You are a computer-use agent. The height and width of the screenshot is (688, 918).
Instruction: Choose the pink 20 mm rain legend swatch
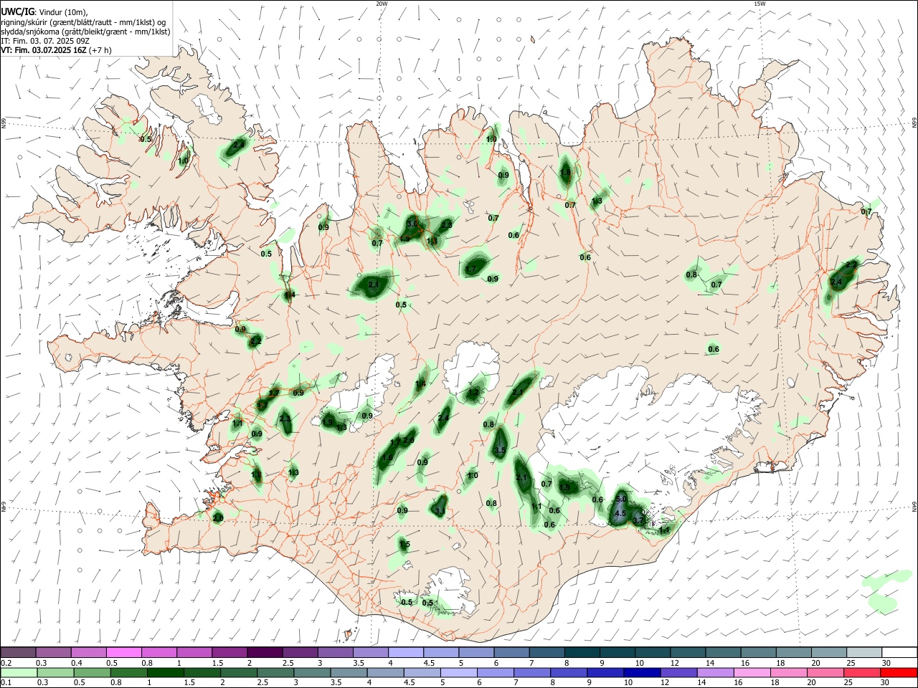point(825,672)
